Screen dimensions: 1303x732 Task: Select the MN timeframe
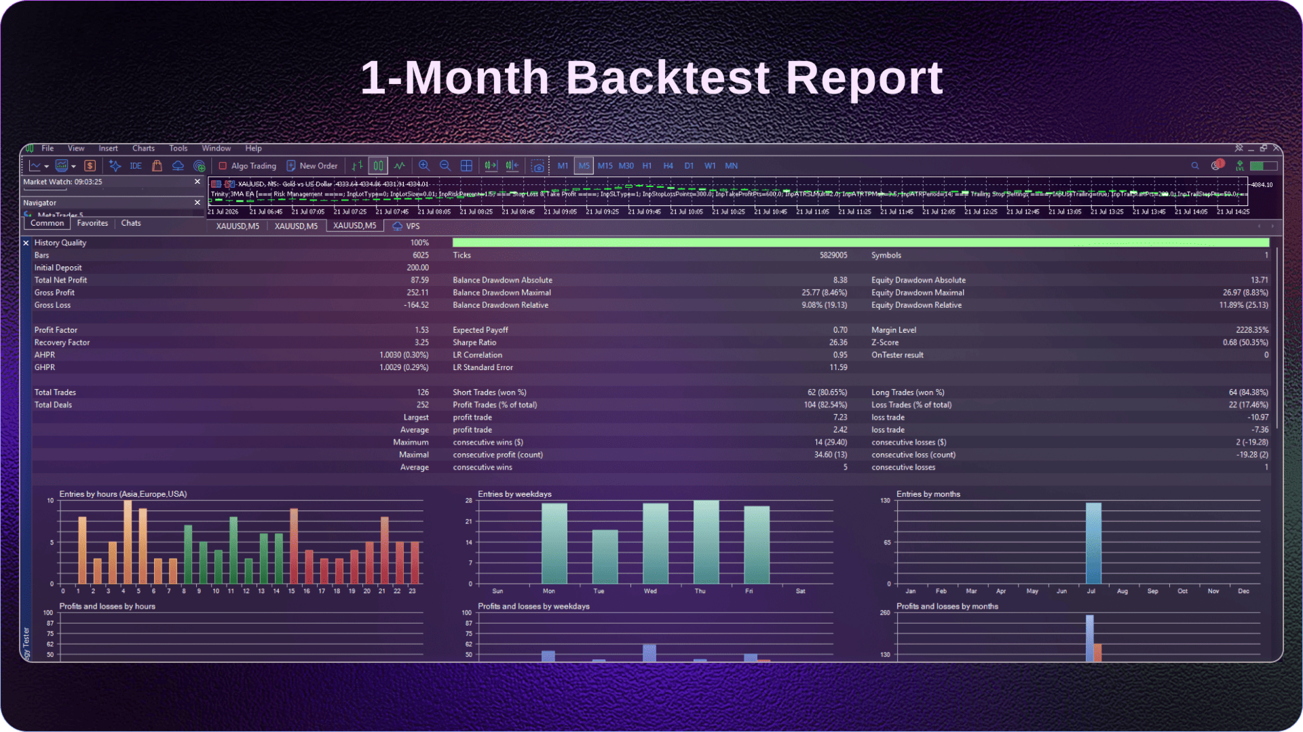click(x=731, y=166)
